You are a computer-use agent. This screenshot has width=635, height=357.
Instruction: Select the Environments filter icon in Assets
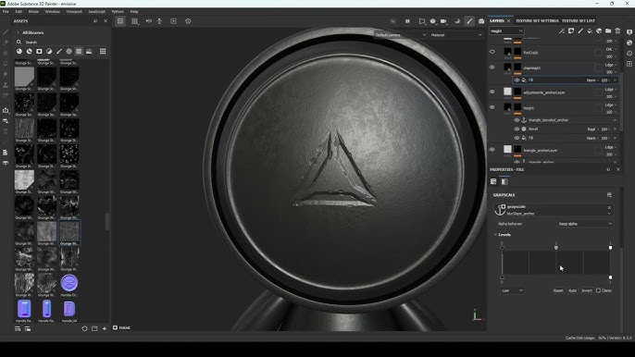(x=89, y=52)
